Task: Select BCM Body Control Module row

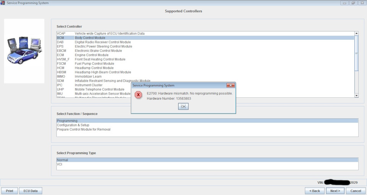Action: tap(205, 38)
